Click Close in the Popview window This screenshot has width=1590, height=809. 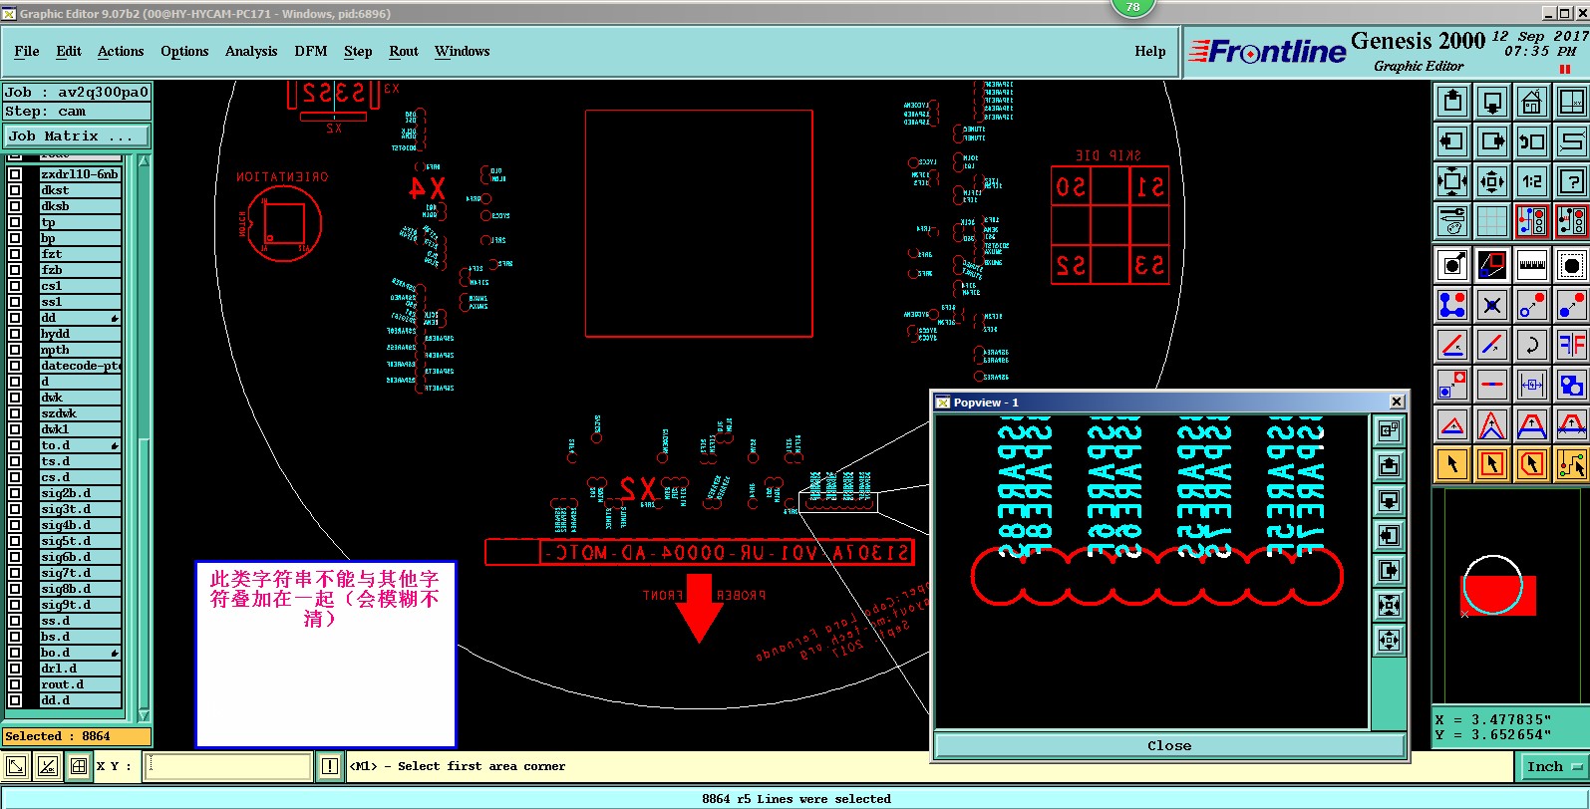(1169, 745)
